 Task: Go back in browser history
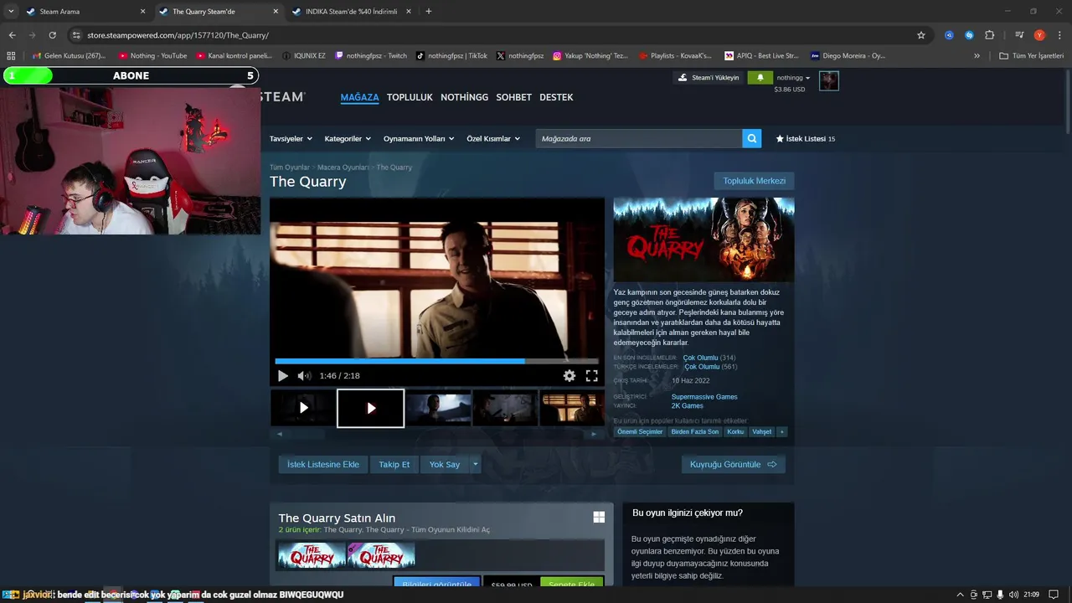(12, 35)
